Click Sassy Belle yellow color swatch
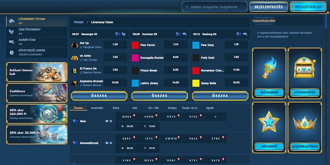This screenshot has height=165, width=330. (x=196, y=83)
